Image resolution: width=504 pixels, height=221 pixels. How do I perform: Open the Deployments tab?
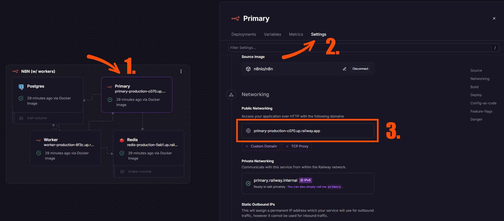[x=244, y=34]
